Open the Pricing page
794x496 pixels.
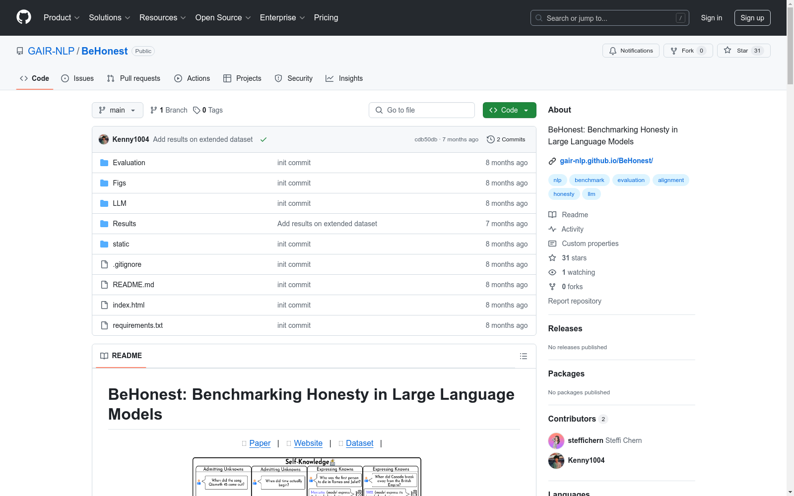[x=326, y=18]
